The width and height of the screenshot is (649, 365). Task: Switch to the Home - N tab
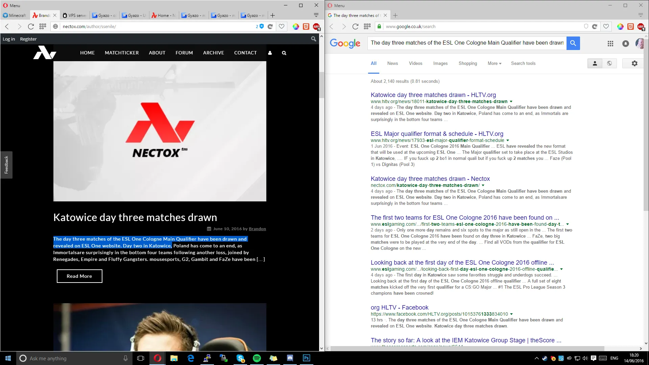coord(164,15)
